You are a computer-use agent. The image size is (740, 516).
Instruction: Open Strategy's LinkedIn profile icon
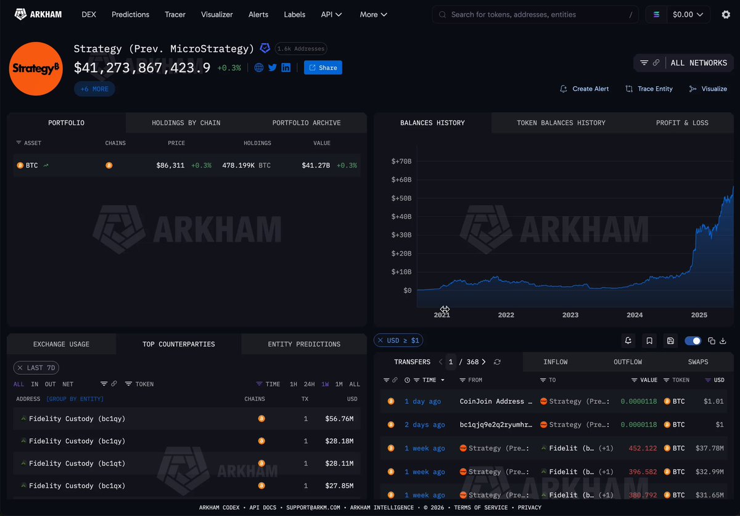(286, 68)
